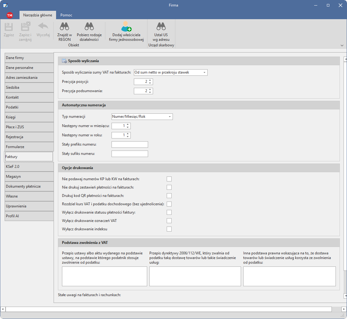Viewport: 347px width, 319px height.
Task: Select the Narzędzia główne ribbon tab
Action: 37,15
